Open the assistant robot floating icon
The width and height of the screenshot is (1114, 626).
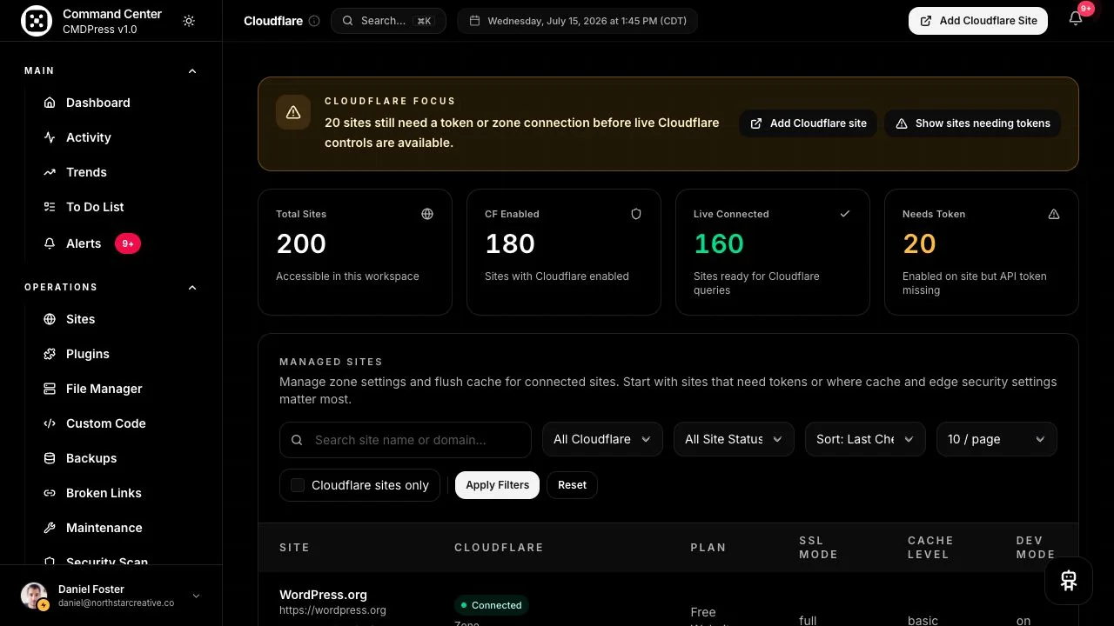pyautogui.click(x=1069, y=581)
